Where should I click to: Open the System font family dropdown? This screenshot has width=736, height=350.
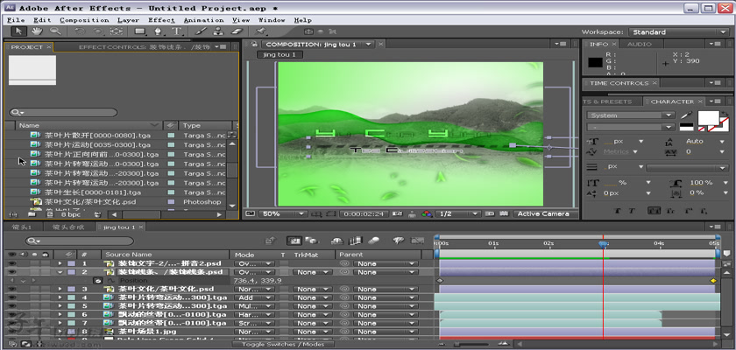[x=630, y=115]
